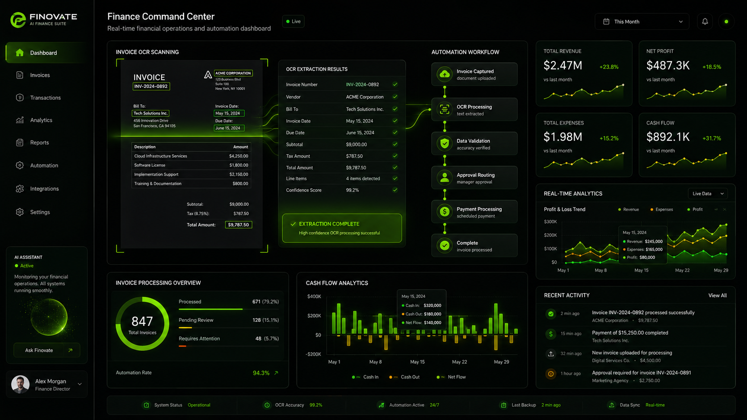Click the green status dot button at top right
Viewport: 747px width, 420px height.
coord(726,21)
